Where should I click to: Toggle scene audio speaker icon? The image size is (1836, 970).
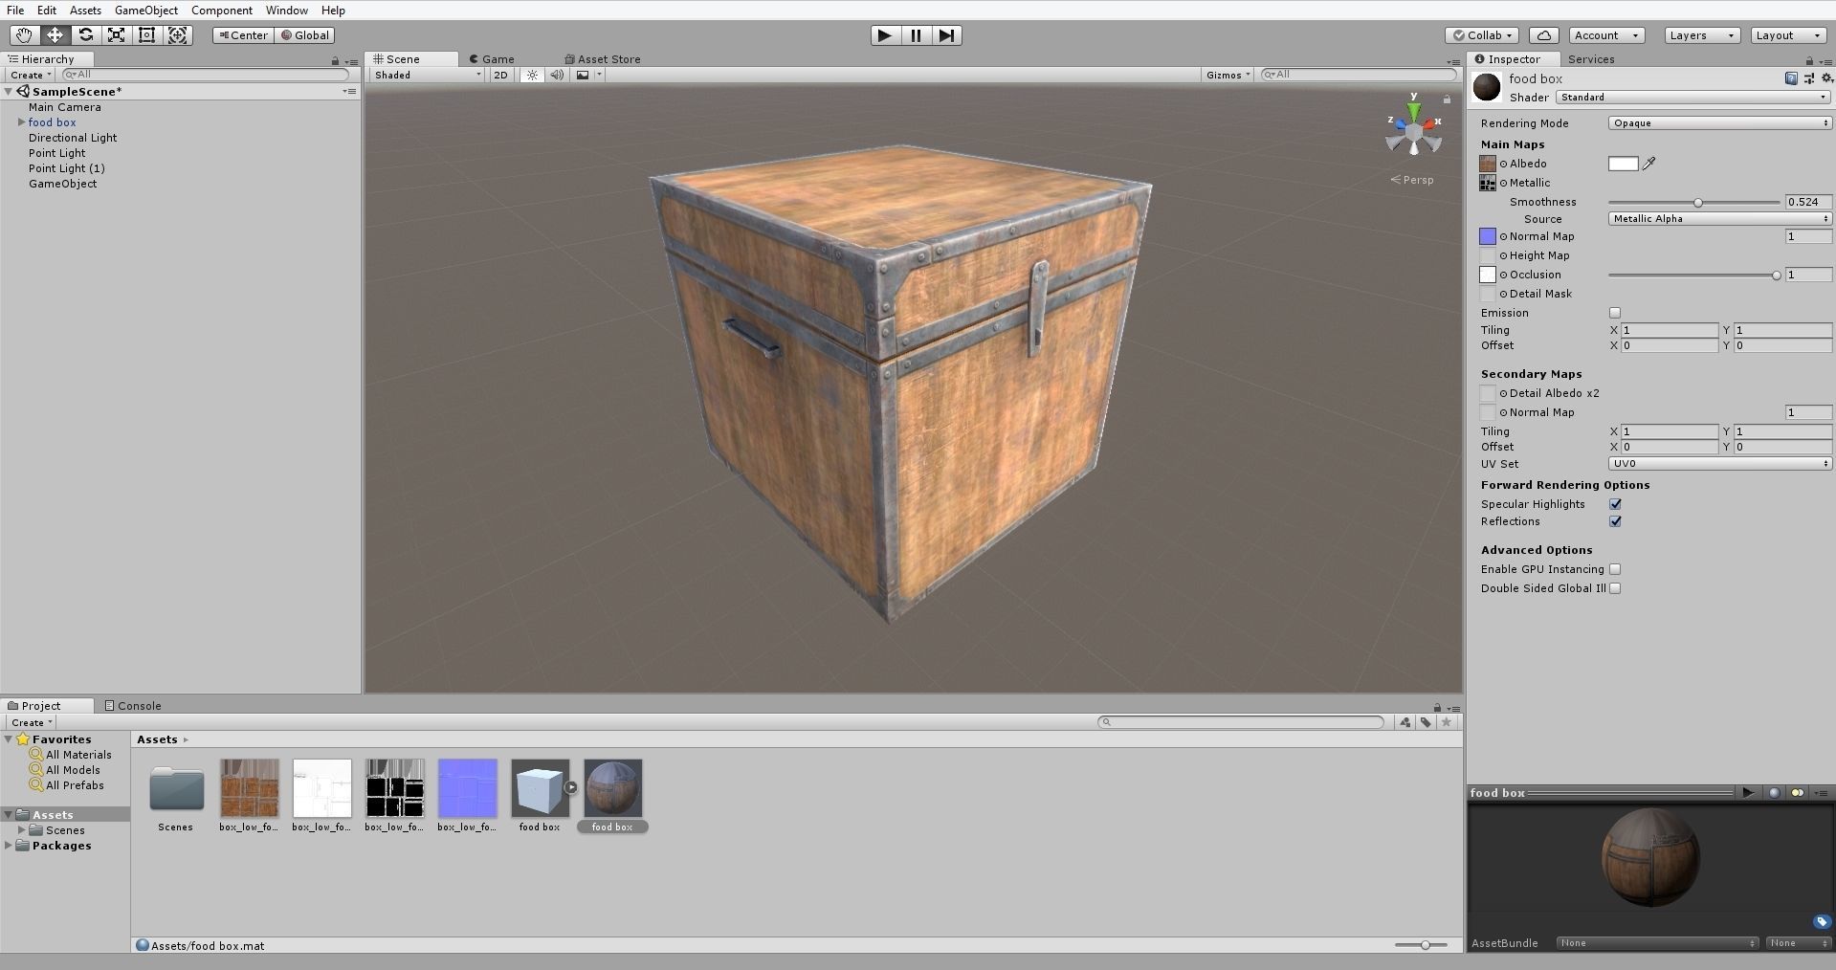coord(556,75)
